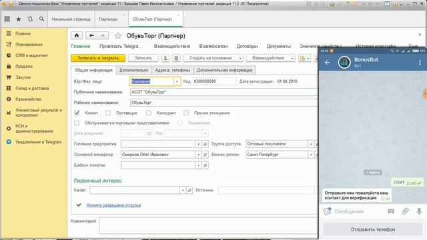
Task: Expand Головное предприятие dropdown arrow
Action: (199, 144)
